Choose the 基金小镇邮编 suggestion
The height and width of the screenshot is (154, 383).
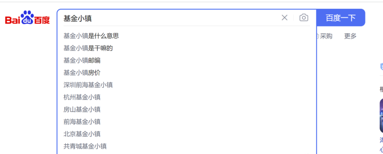click(x=82, y=61)
